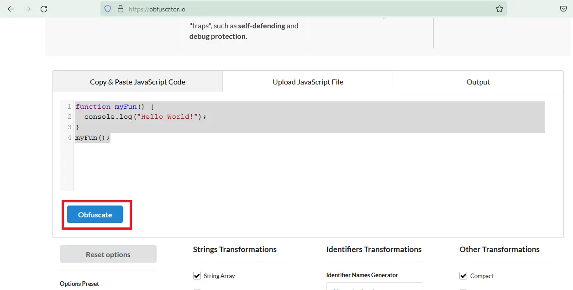Switch to Copy & Paste JavaScript Code tab

tap(137, 82)
